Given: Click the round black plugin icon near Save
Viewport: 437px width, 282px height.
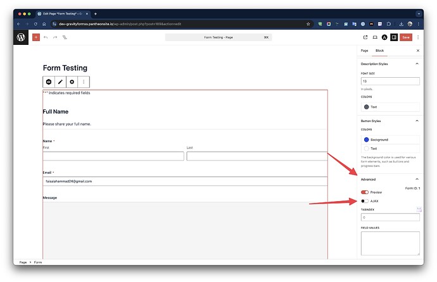Looking at the screenshot, I should click(384, 37).
